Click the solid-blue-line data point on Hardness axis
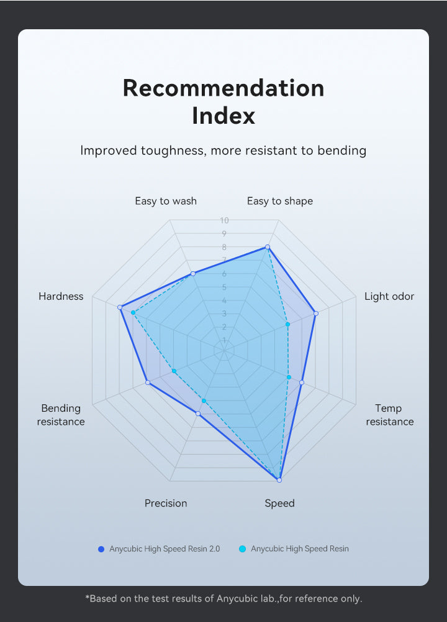Viewport: 447px width, 622px height. click(x=120, y=307)
